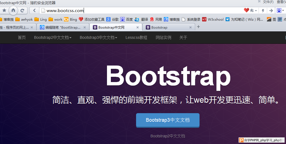This screenshot has height=144, width=286.
Task: Click the go forward arrow icon
Action: pos(271,11)
